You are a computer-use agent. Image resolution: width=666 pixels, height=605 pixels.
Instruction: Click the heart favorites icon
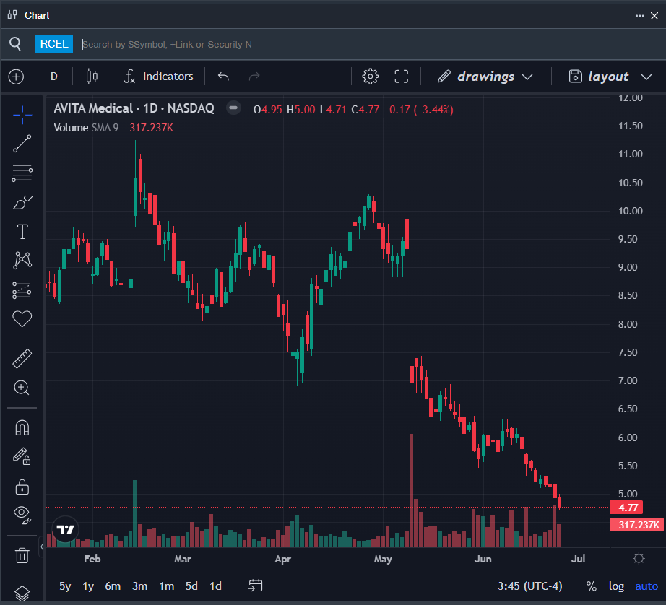click(22, 318)
